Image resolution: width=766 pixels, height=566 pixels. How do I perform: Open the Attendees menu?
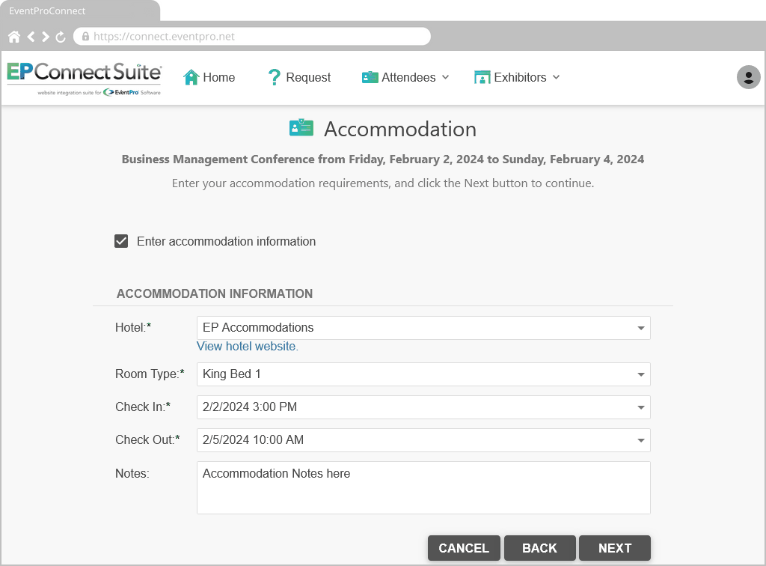(x=405, y=77)
